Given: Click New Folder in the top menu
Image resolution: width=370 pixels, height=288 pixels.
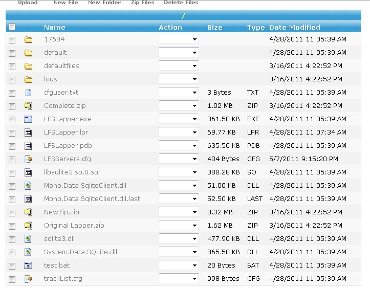Looking at the screenshot, I should pos(104,3).
